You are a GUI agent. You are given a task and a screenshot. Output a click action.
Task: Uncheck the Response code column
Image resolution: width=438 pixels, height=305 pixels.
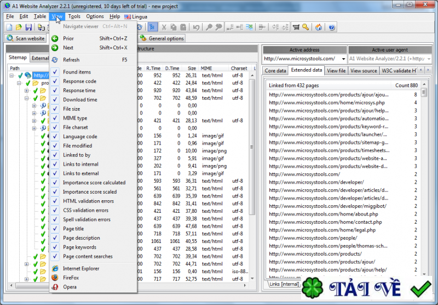pos(55,81)
